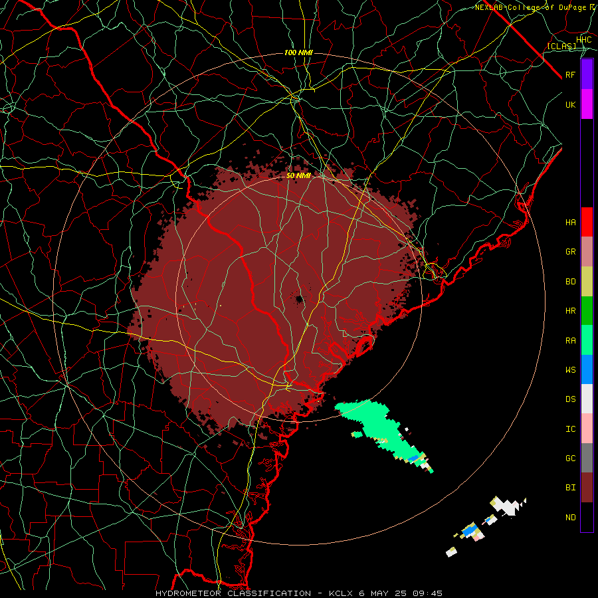Image resolution: width=598 pixels, height=598 pixels.
Task: Click the 100 NMI range ring label
Action: (298, 52)
